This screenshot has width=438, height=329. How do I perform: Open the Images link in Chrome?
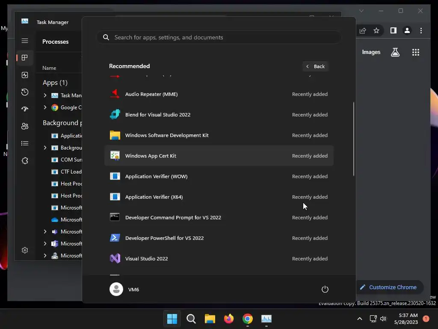coord(371,52)
